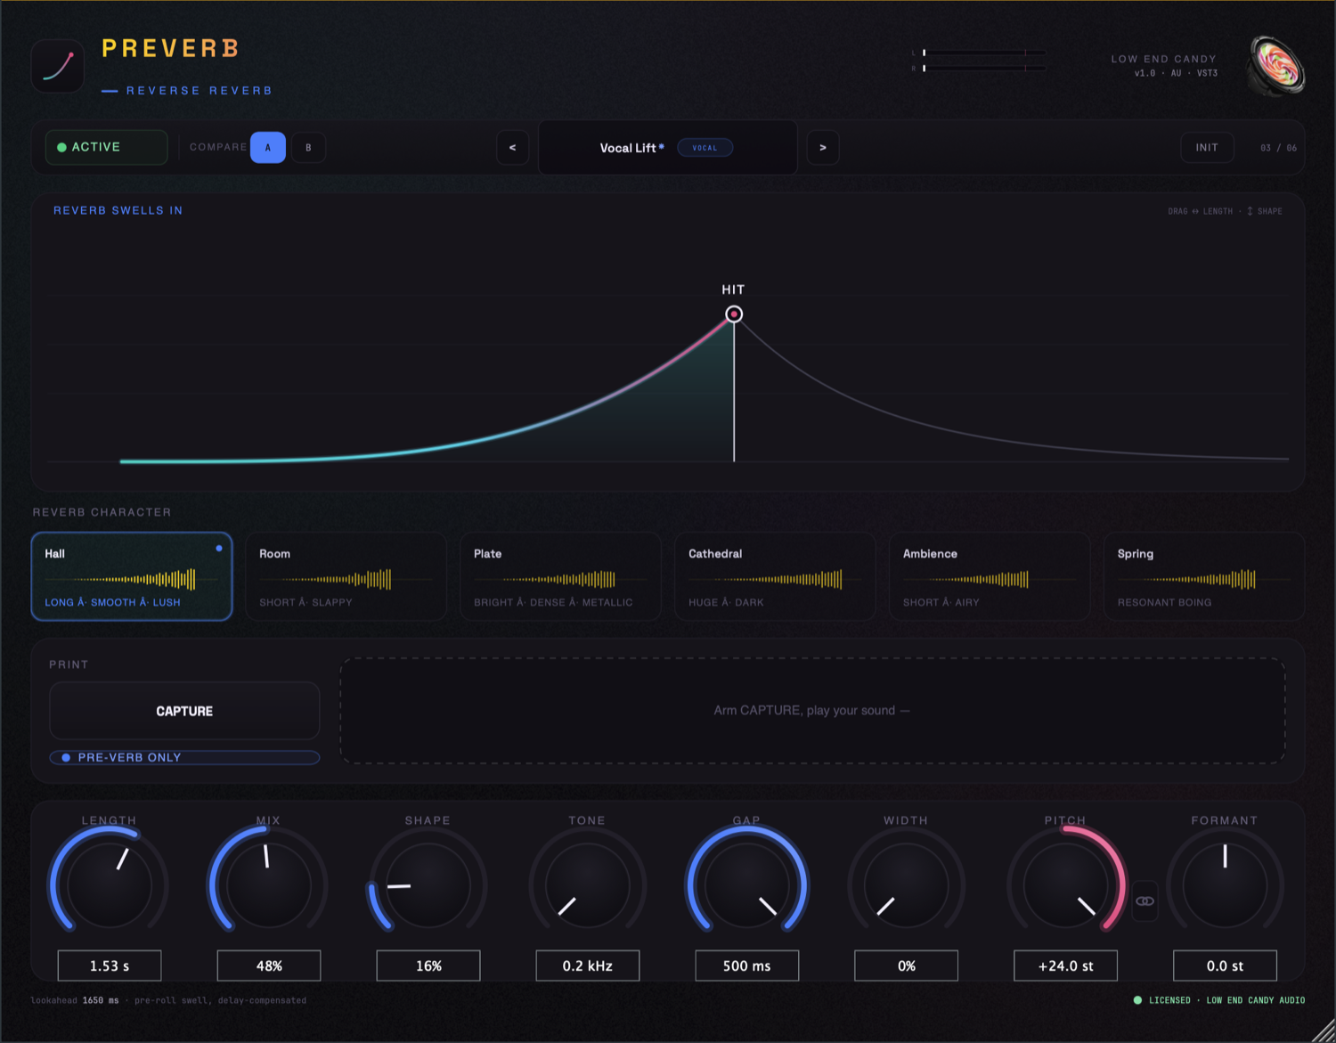Click the 03 / 06 preset counter
This screenshot has height=1043, width=1336.
[1279, 148]
